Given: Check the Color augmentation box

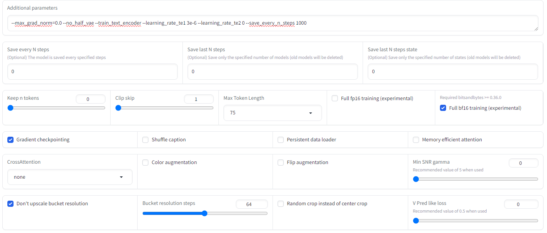Looking at the screenshot, I should (145, 163).
